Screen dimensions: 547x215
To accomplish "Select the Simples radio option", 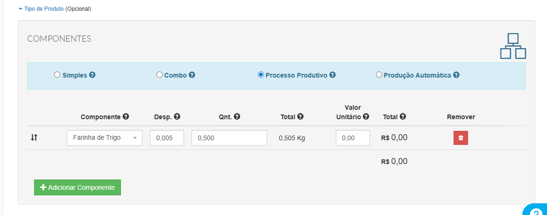I will point(57,75).
